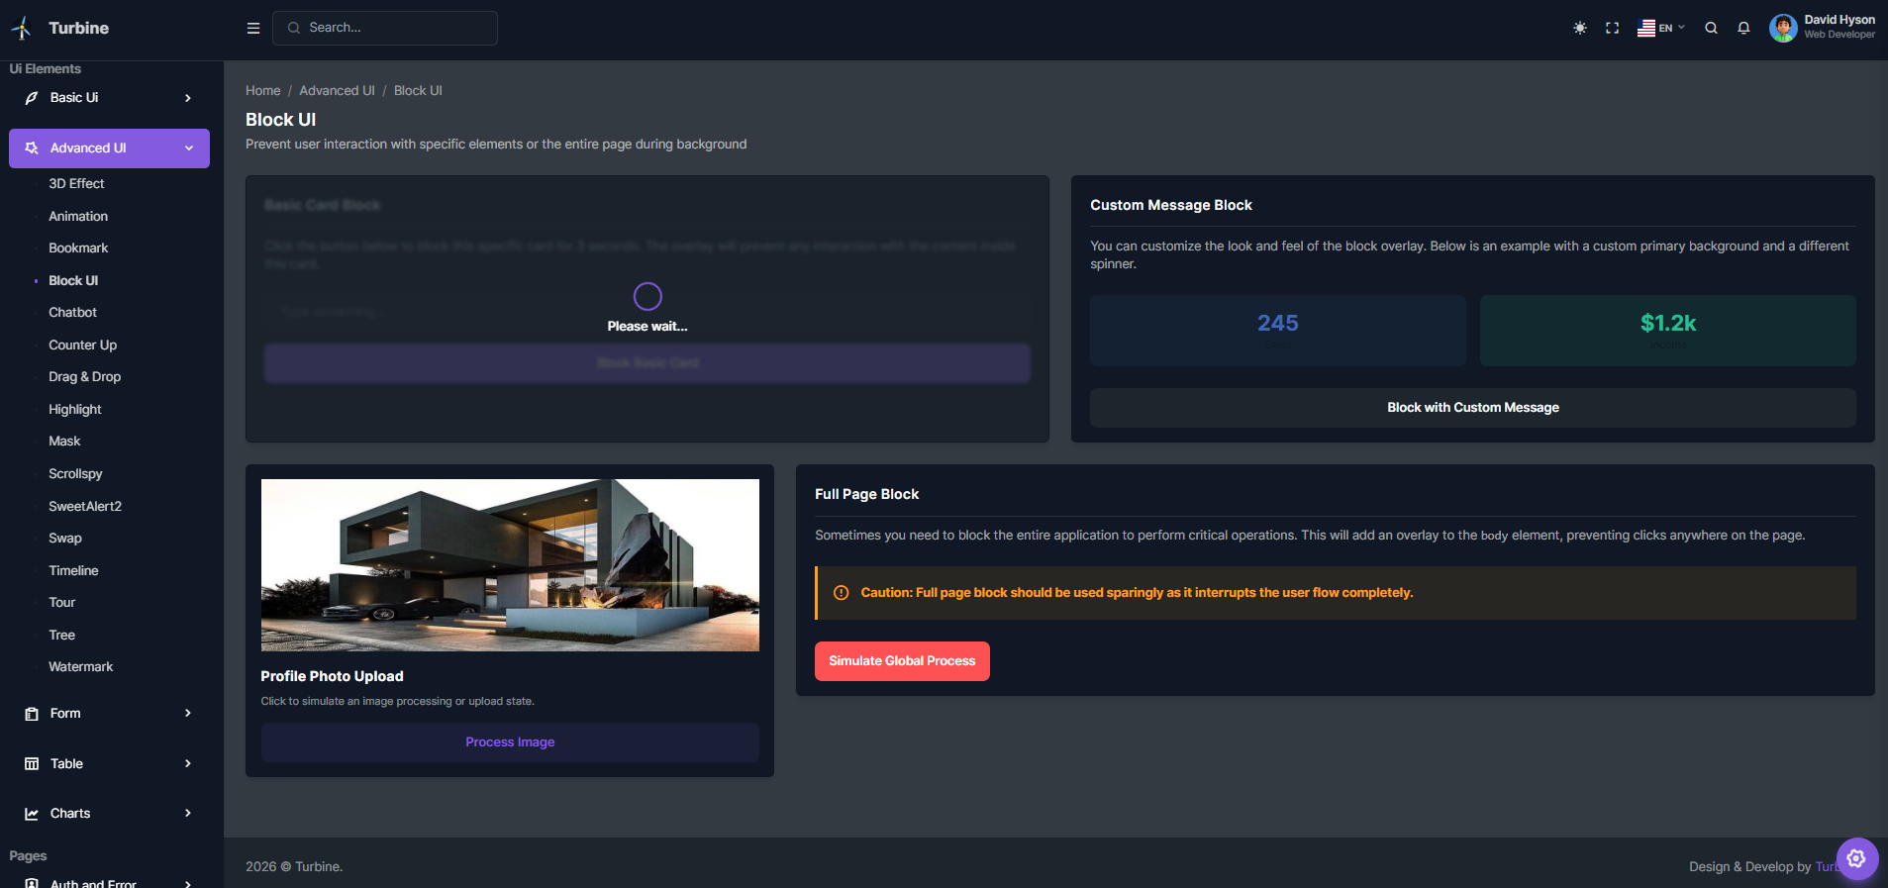Screen dimensions: 1888x888
Task: Click Block with Custom Message button
Action: [1472, 408]
